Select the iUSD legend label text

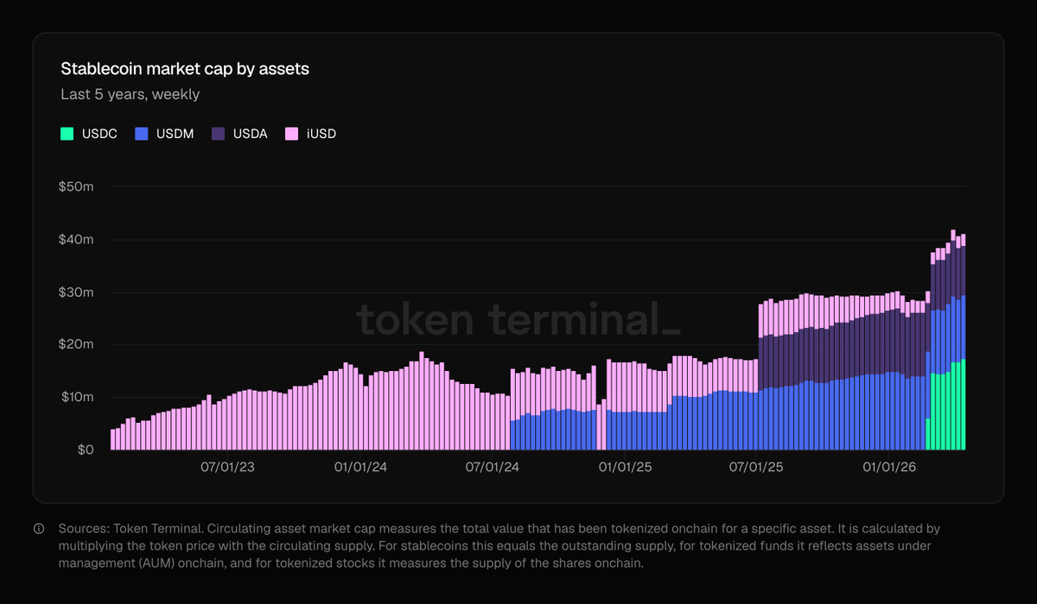[x=321, y=134]
